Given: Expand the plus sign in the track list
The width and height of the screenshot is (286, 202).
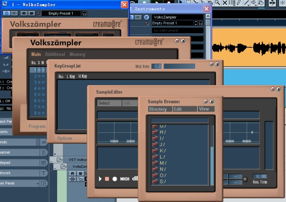Looking at the screenshot, I should point(55,154).
